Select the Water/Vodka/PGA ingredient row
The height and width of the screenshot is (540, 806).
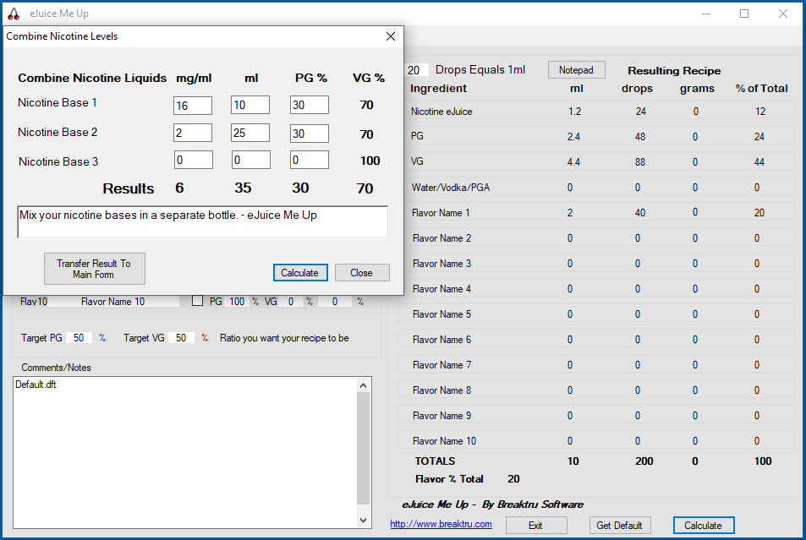(x=597, y=188)
